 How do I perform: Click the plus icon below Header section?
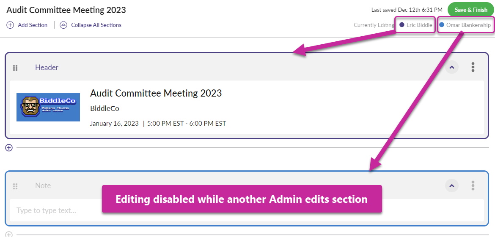(x=9, y=148)
